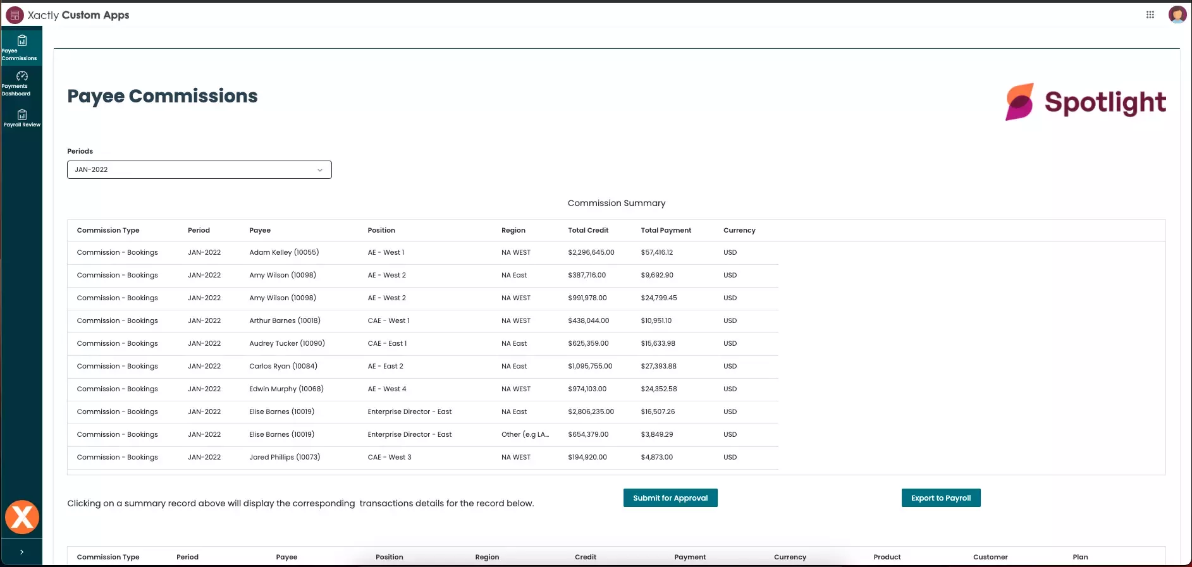The image size is (1192, 567).
Task: Select the Elise Barnes row with Other region
Action: [422, 434]
